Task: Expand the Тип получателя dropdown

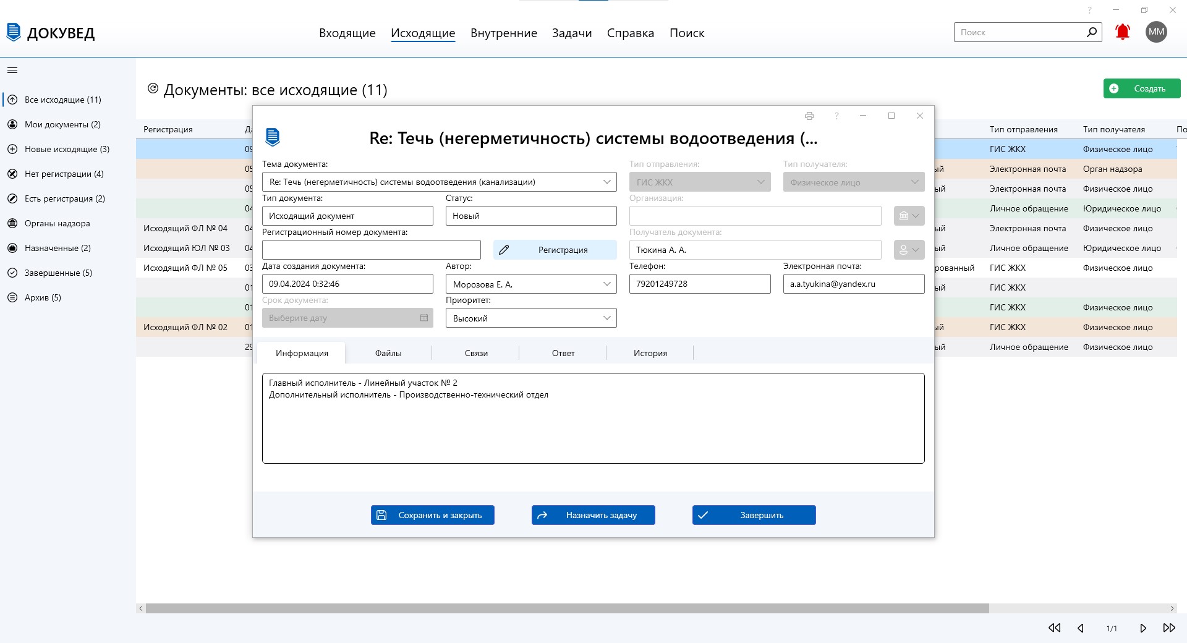Action: [x=914, y=182]
